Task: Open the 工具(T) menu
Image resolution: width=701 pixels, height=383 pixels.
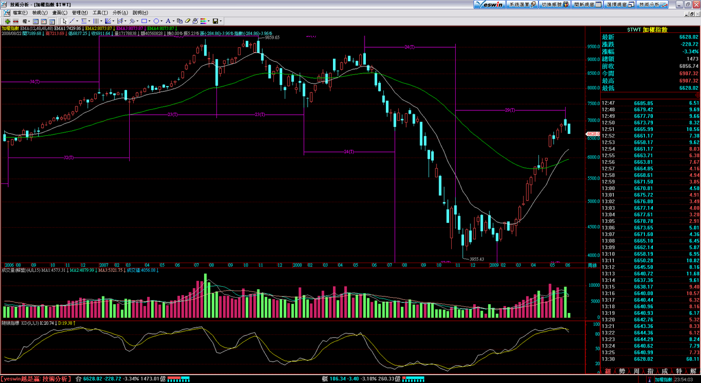Action: (100, 13)
